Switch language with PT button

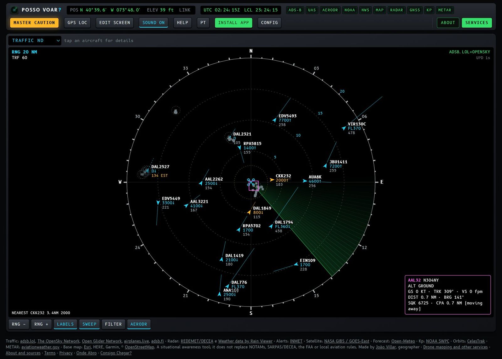203,23
